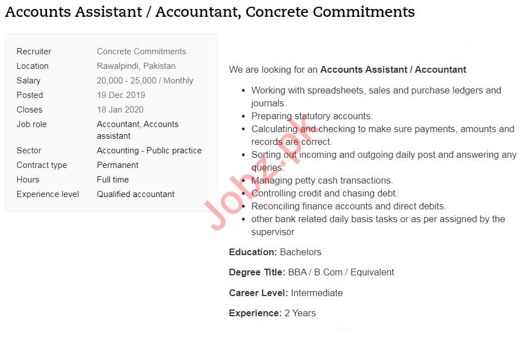This screenshot has width=523, height=347.
Task: Click the Managing petty cash transactions bullet
Action: point(322,181)
